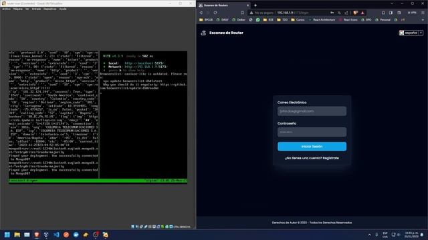Open Postman from taskbar
This screenshot has width=428, height=240.
[66, 235]
